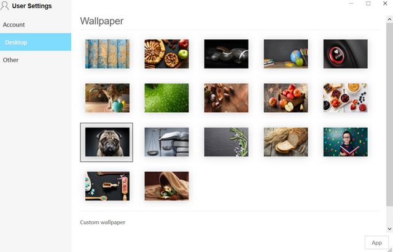
Task: Select the Desktop settings tab
Action: coord(36,42)
